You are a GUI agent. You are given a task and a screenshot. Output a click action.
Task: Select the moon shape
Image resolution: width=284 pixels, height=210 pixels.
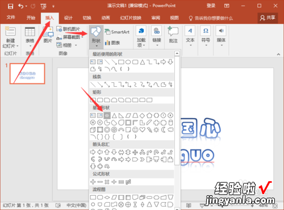coord(164,130)
